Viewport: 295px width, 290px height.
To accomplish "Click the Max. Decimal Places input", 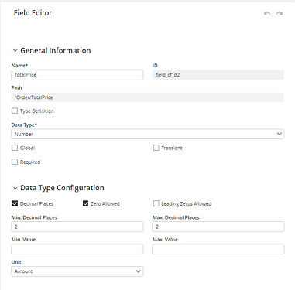I will [x=218, y=227].
